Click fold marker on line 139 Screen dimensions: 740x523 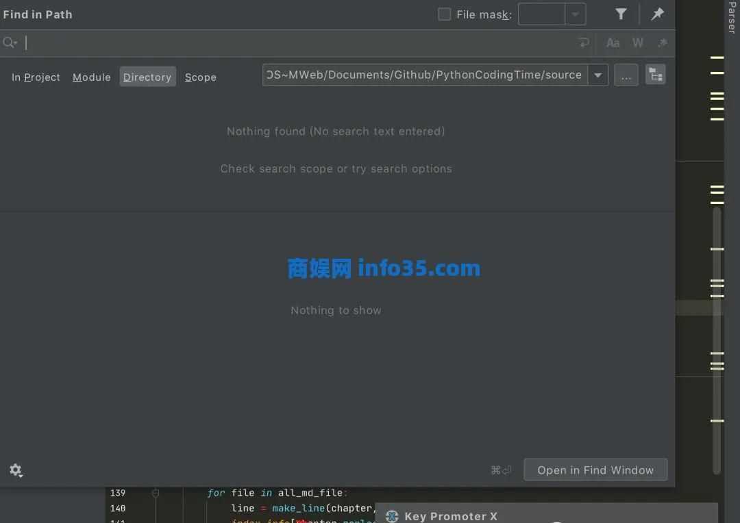click(156, 493)
